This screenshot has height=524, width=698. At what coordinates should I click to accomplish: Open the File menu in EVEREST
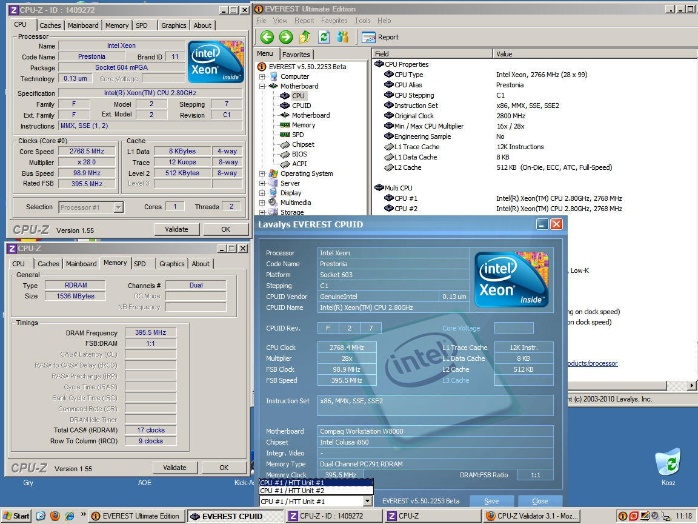point(261,21)
